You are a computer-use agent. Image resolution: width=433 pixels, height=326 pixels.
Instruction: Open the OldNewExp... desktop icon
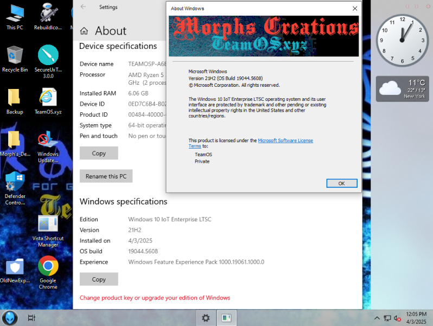click(x=15, y=271)
